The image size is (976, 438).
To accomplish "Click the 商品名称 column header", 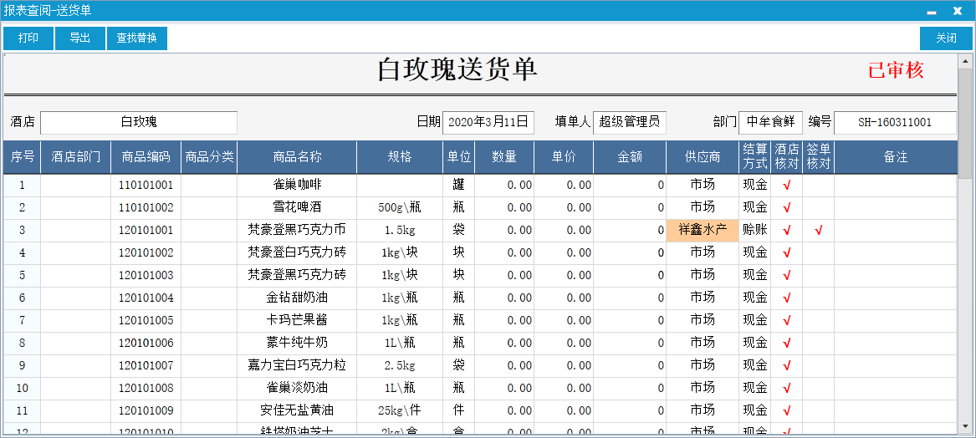I will click(297, 157).
